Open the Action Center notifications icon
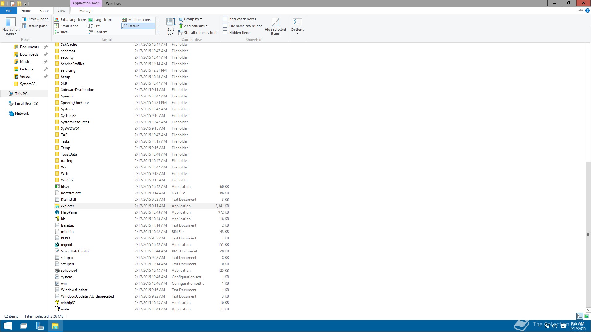This screenshot has height=332, width=591. [x=563, y=326]
